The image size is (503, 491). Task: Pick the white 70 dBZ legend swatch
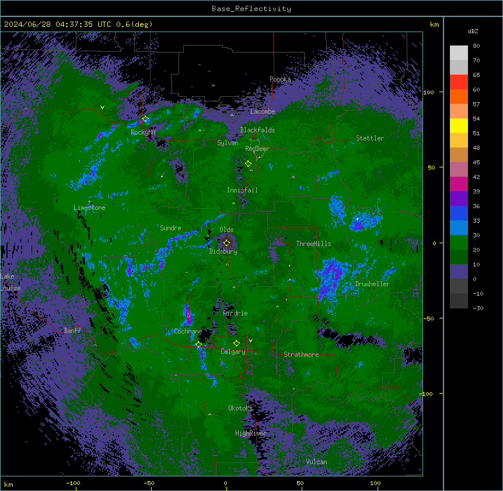(x=459, y=52)
